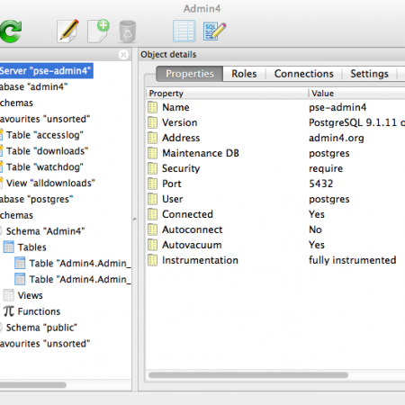
Task: Launch the SQL query tool icon
Action: point(214,31)
